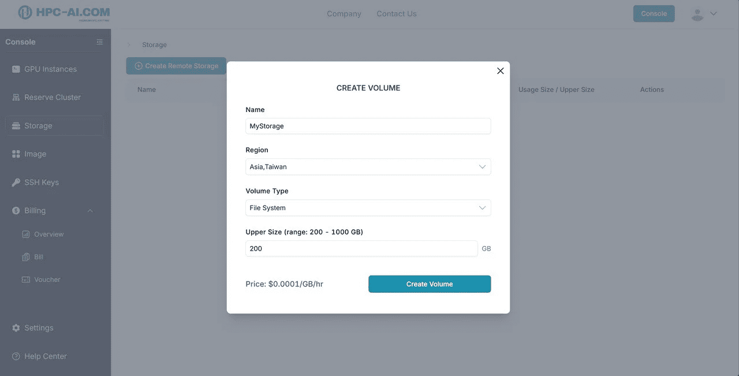Click the Reserve Cluster sidebar icon
This screenshot has height=376, width=739.
point(16,98)
